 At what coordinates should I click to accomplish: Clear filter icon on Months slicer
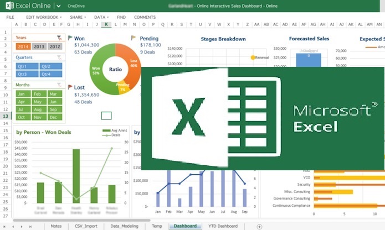(59, 85)
